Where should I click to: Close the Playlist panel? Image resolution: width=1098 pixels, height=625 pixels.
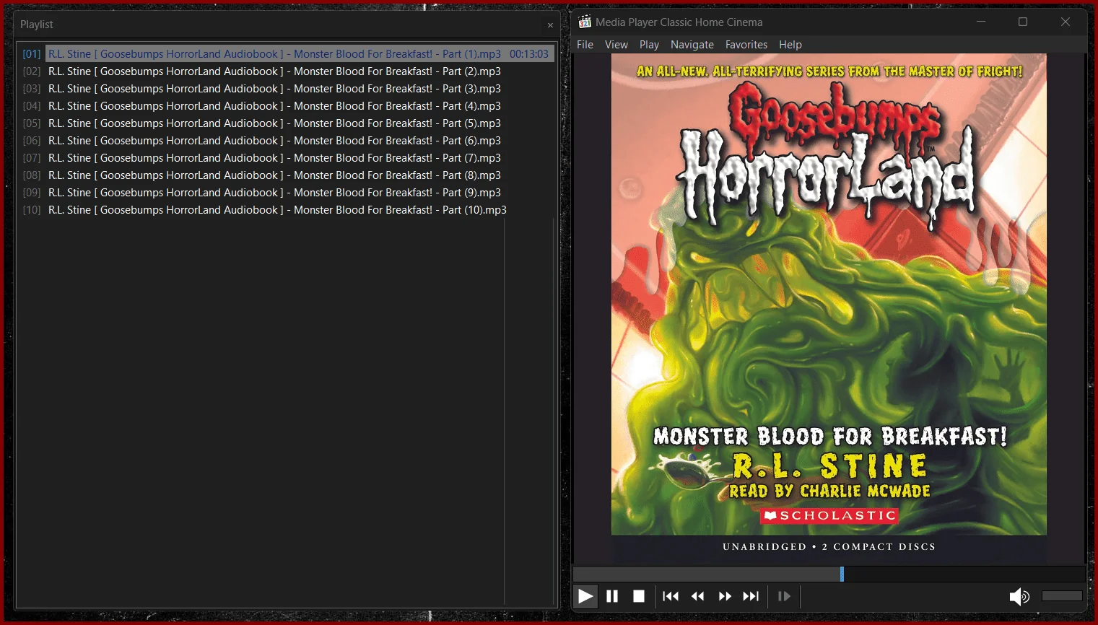550,25
